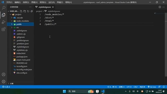
Task: Expand the .vscode folder
Action: (12, 18)
